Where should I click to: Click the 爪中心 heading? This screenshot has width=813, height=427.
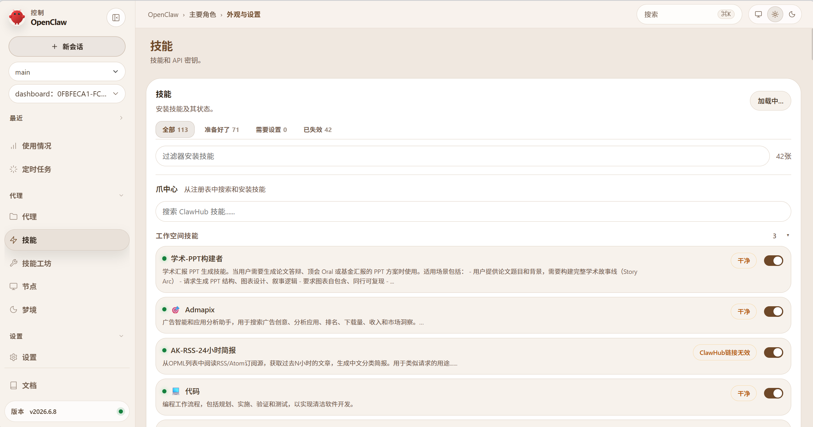(x=166, y=190)
